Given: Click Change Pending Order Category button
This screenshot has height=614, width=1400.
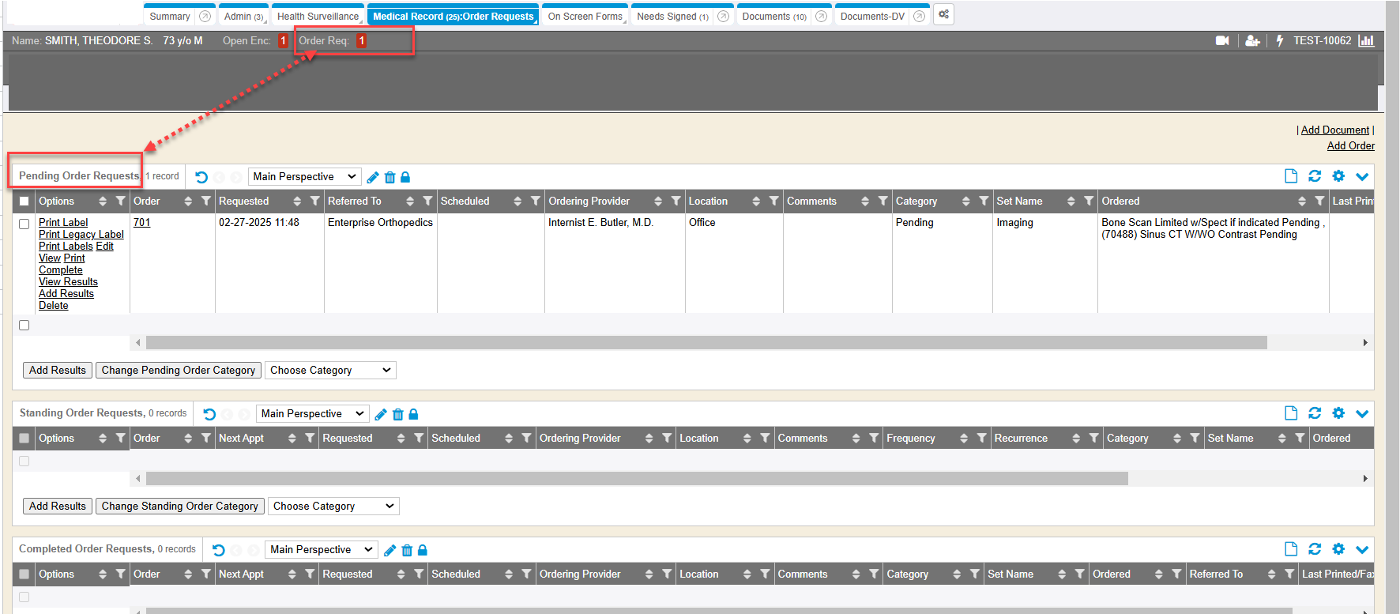Looking at the screenshot, I should tap(179, 371).
